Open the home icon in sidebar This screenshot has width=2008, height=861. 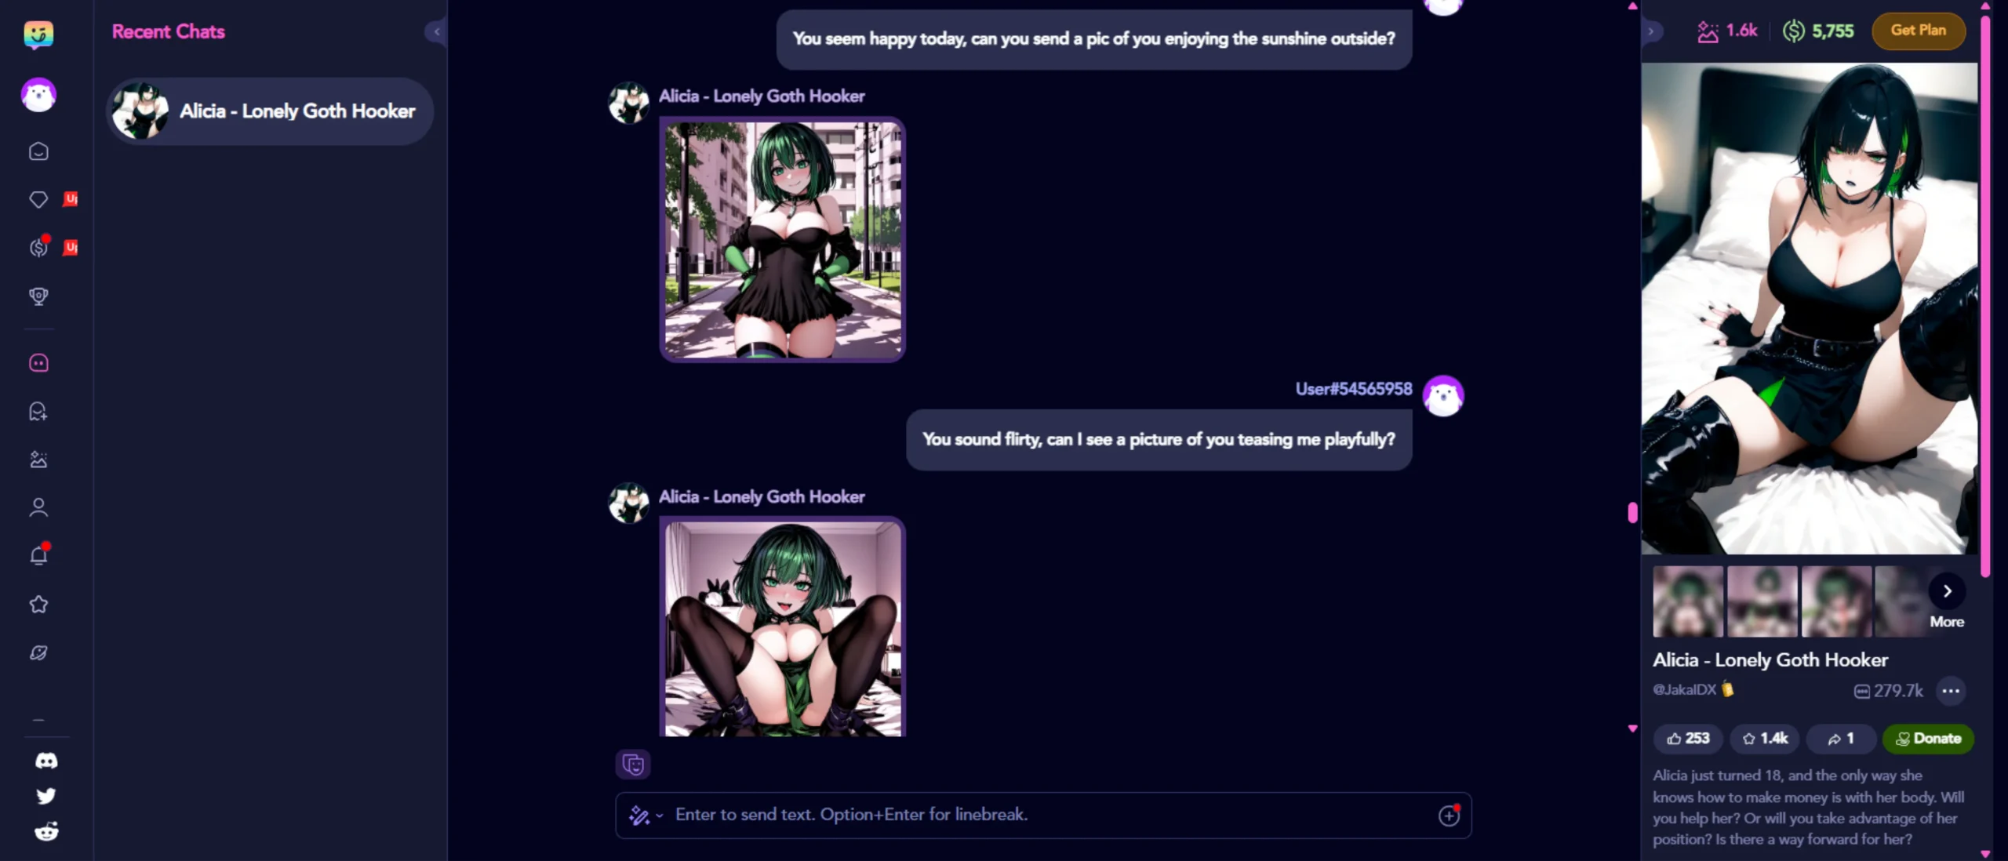(x=38, y=151)
